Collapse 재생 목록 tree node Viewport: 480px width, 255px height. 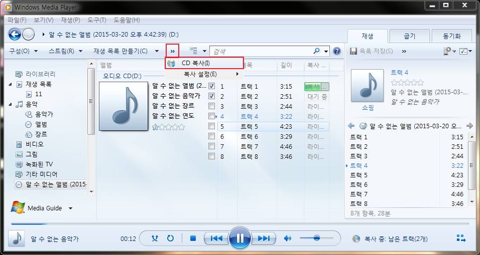pyautogui.click(x=11, y=84)
